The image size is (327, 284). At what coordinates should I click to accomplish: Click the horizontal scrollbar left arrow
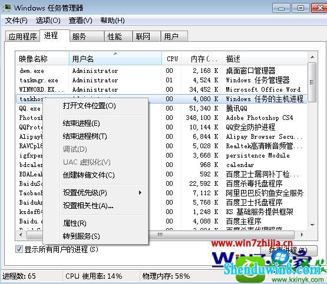point(21,235)
